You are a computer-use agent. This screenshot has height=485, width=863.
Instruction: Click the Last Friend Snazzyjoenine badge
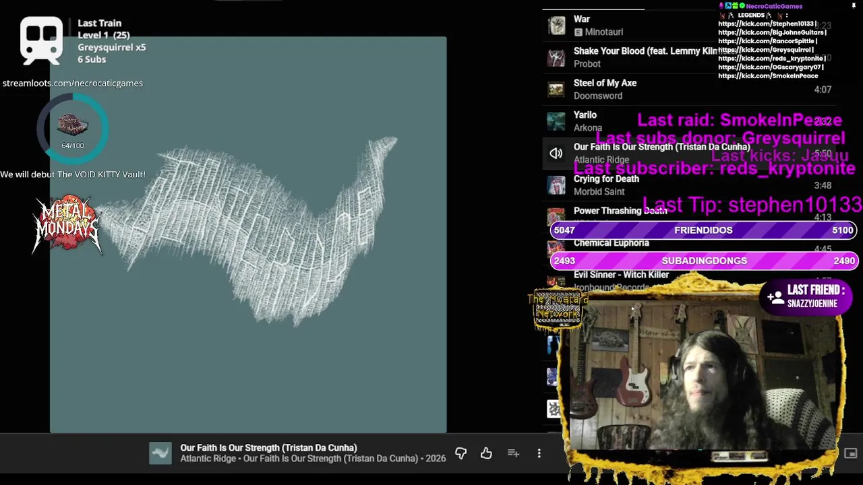[x=808, y=296]
